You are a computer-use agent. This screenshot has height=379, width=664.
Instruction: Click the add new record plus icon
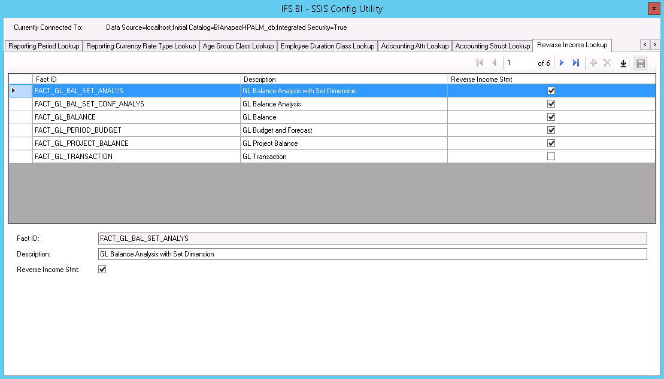coord(593,63)
